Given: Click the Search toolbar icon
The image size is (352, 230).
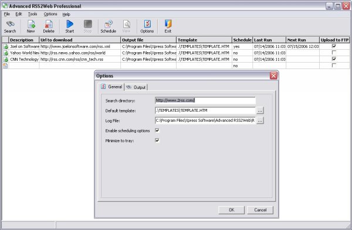Looking at the screenshot, I should (x=10, y=26).
